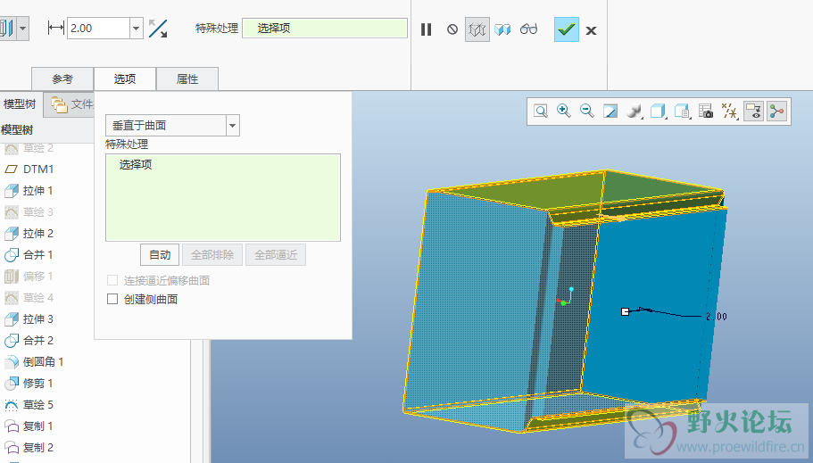Select 合并 1 in model tree
813x463 pixels.
pyautogui.click(x=29, y=254)
